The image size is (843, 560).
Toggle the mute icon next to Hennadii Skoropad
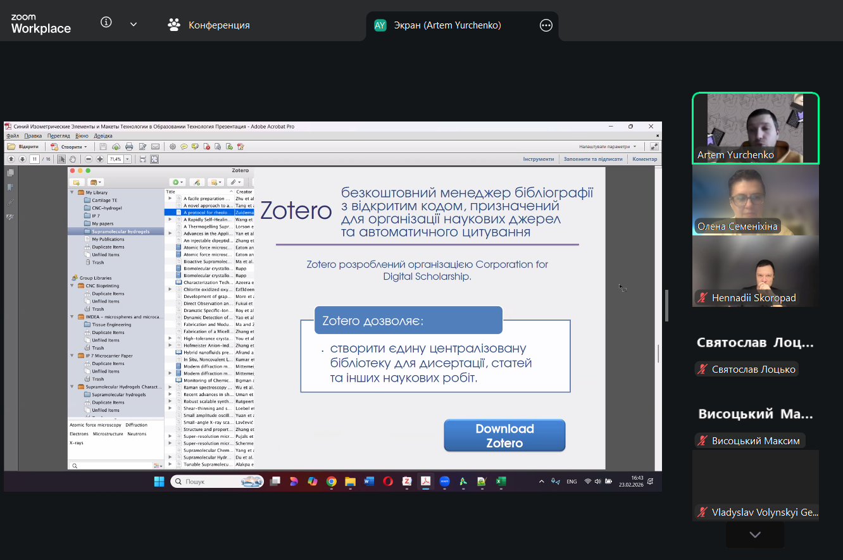tap(702, 297)
